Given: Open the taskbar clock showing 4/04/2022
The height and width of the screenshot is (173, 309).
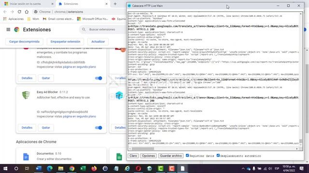Looking at the screenshot, I should [289, 169].
